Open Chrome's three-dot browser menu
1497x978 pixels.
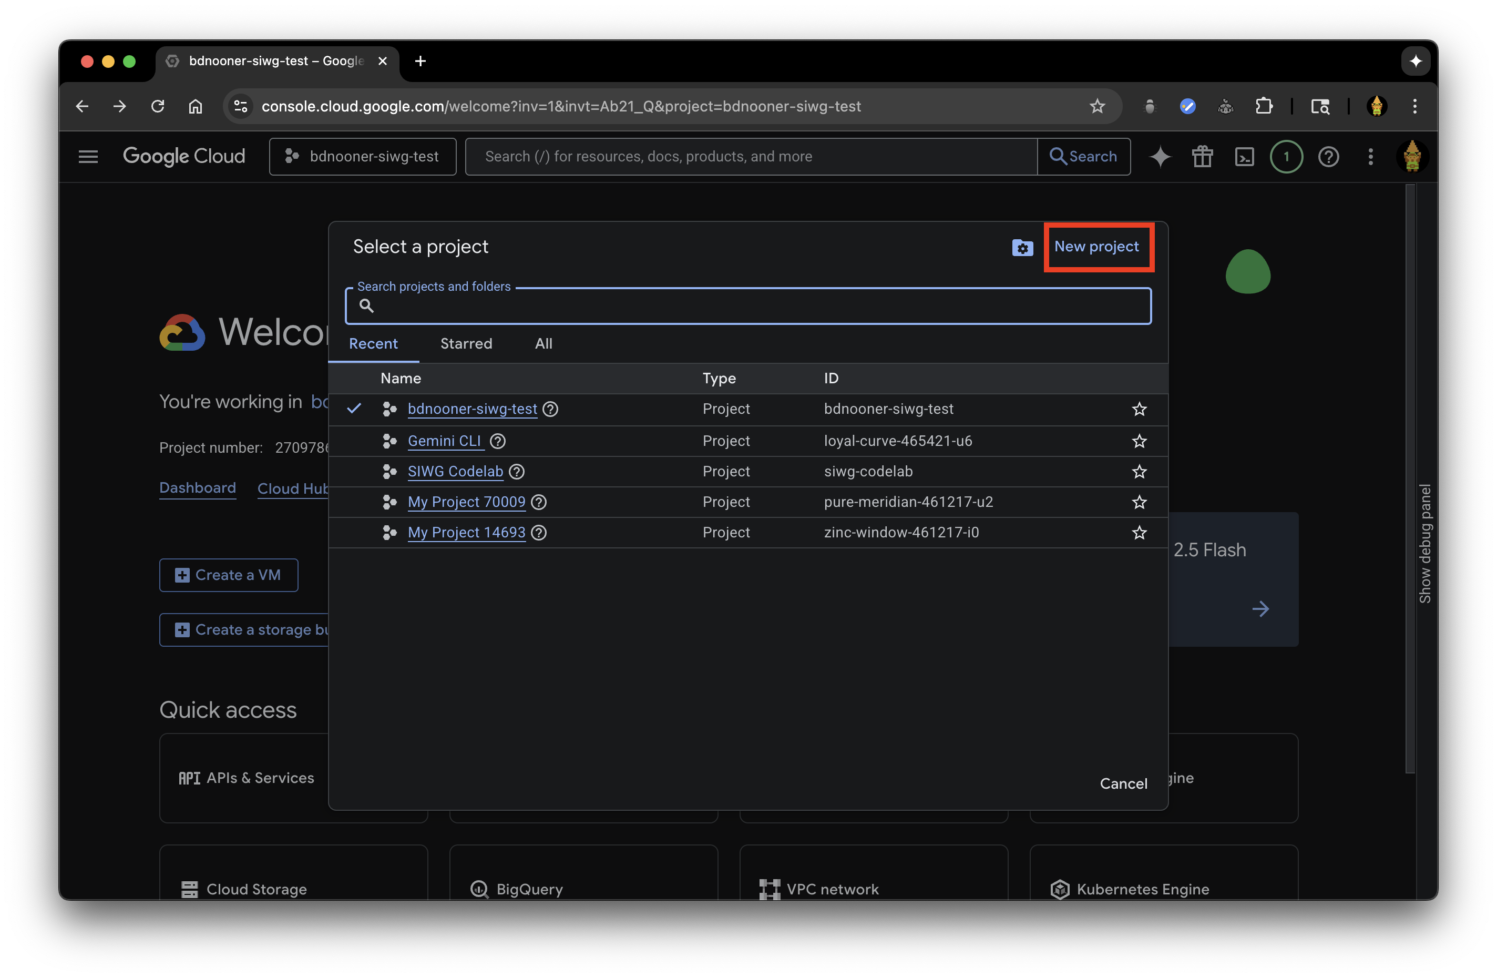coord(1414,106)
